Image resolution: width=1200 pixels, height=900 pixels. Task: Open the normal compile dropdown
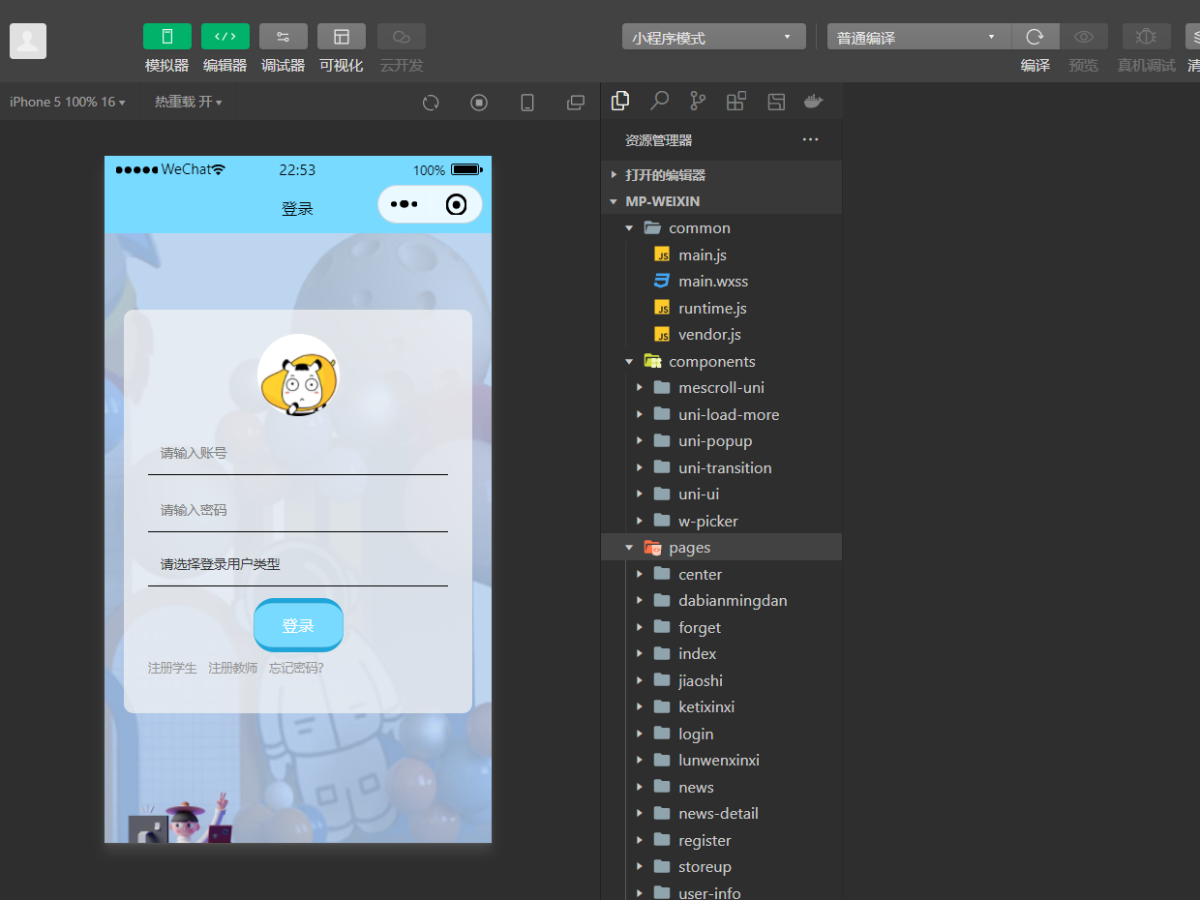point(919,37)
